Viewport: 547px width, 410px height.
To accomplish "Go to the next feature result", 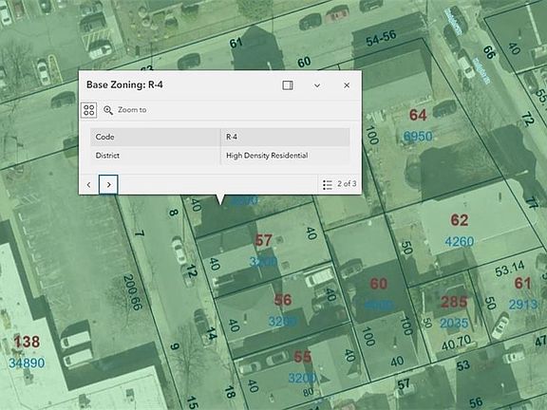I will coord(108,184).
